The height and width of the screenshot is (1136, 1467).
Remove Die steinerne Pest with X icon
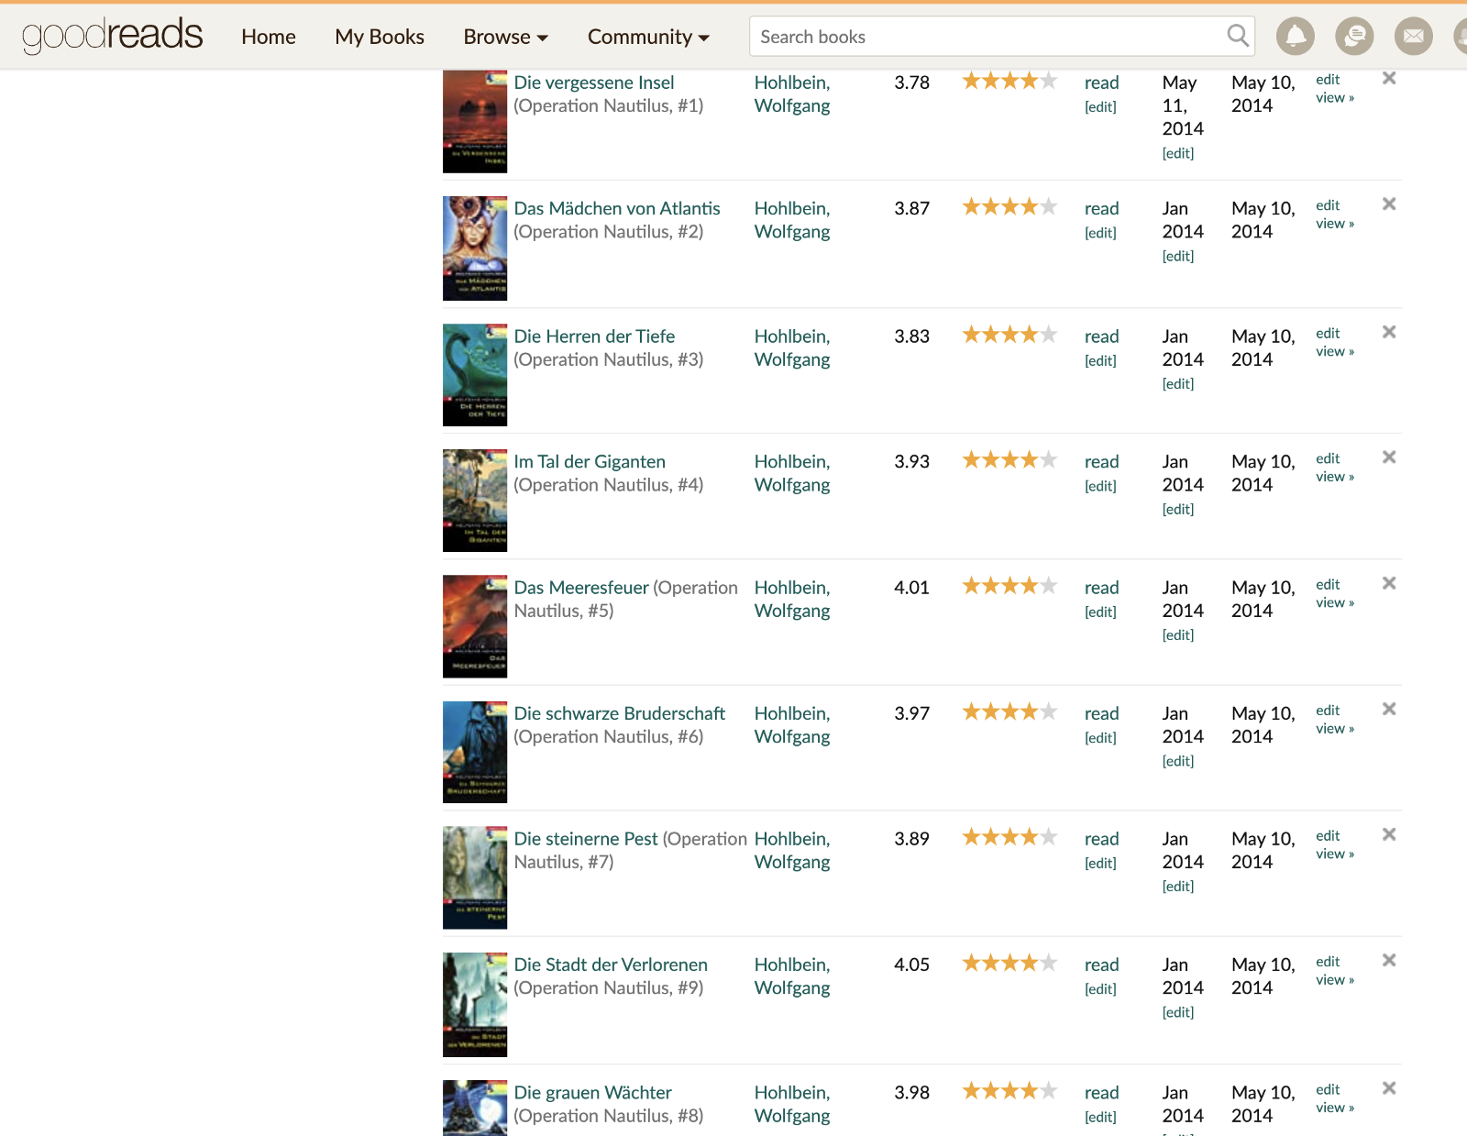coord(1389,834)
